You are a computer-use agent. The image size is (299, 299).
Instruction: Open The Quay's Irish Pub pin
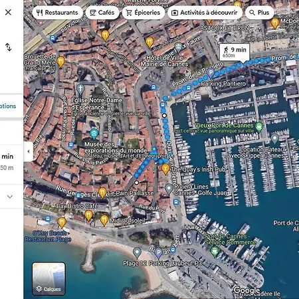click(x=165, y=169)
